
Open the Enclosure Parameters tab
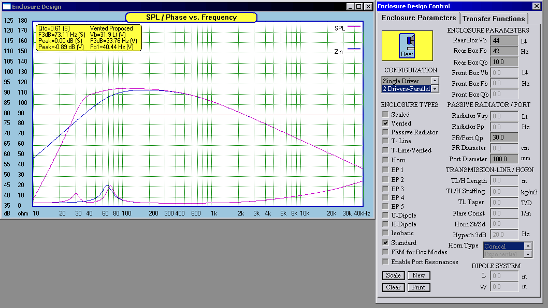coord(419,18)
